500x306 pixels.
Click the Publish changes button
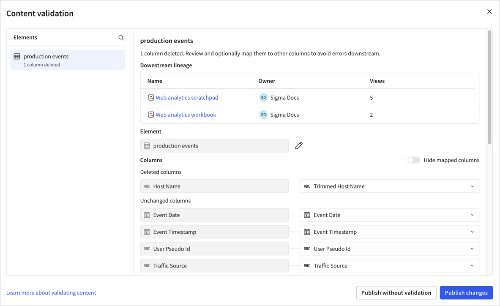(466, 292)
